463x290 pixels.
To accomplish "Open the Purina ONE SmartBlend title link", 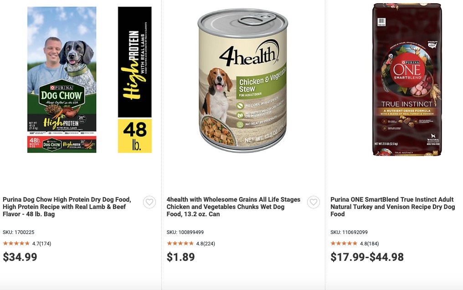I will tap(392, 207).
